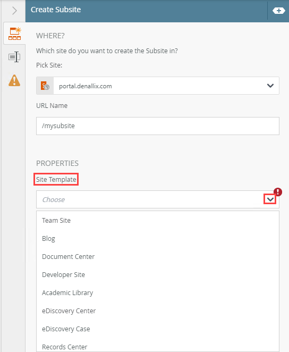
Task: Open the Create Subsite configuration tab
Action: click(x=14, y=33)
